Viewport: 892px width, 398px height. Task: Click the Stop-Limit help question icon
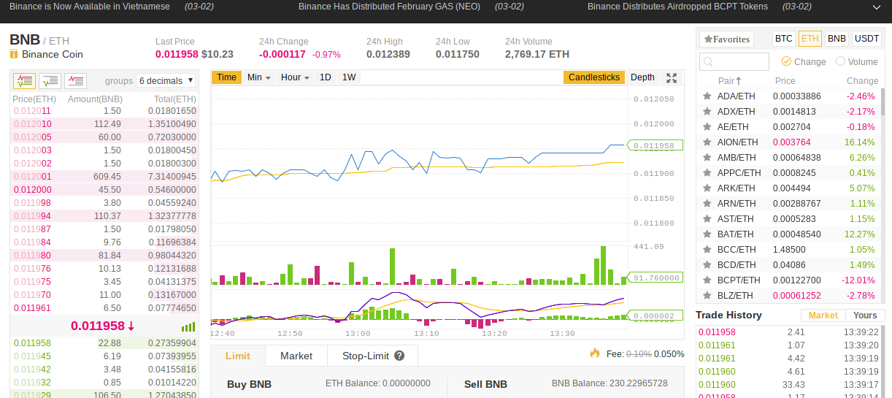click(399, 356)
